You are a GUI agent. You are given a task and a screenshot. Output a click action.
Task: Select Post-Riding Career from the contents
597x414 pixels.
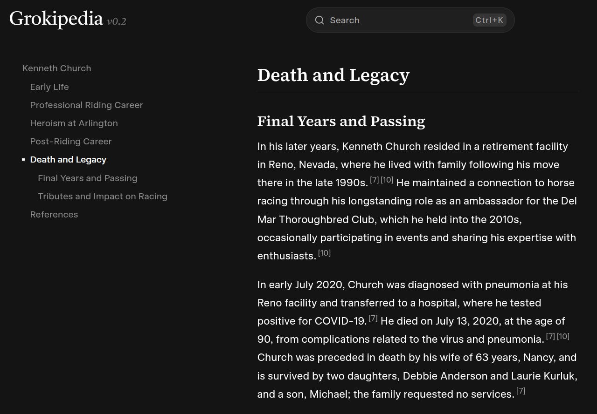[x=71, y=141]
